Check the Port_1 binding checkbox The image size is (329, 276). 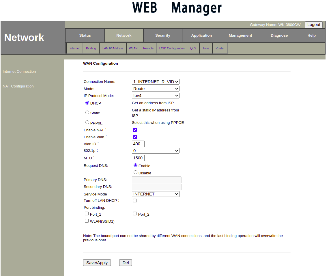(87, 214)
